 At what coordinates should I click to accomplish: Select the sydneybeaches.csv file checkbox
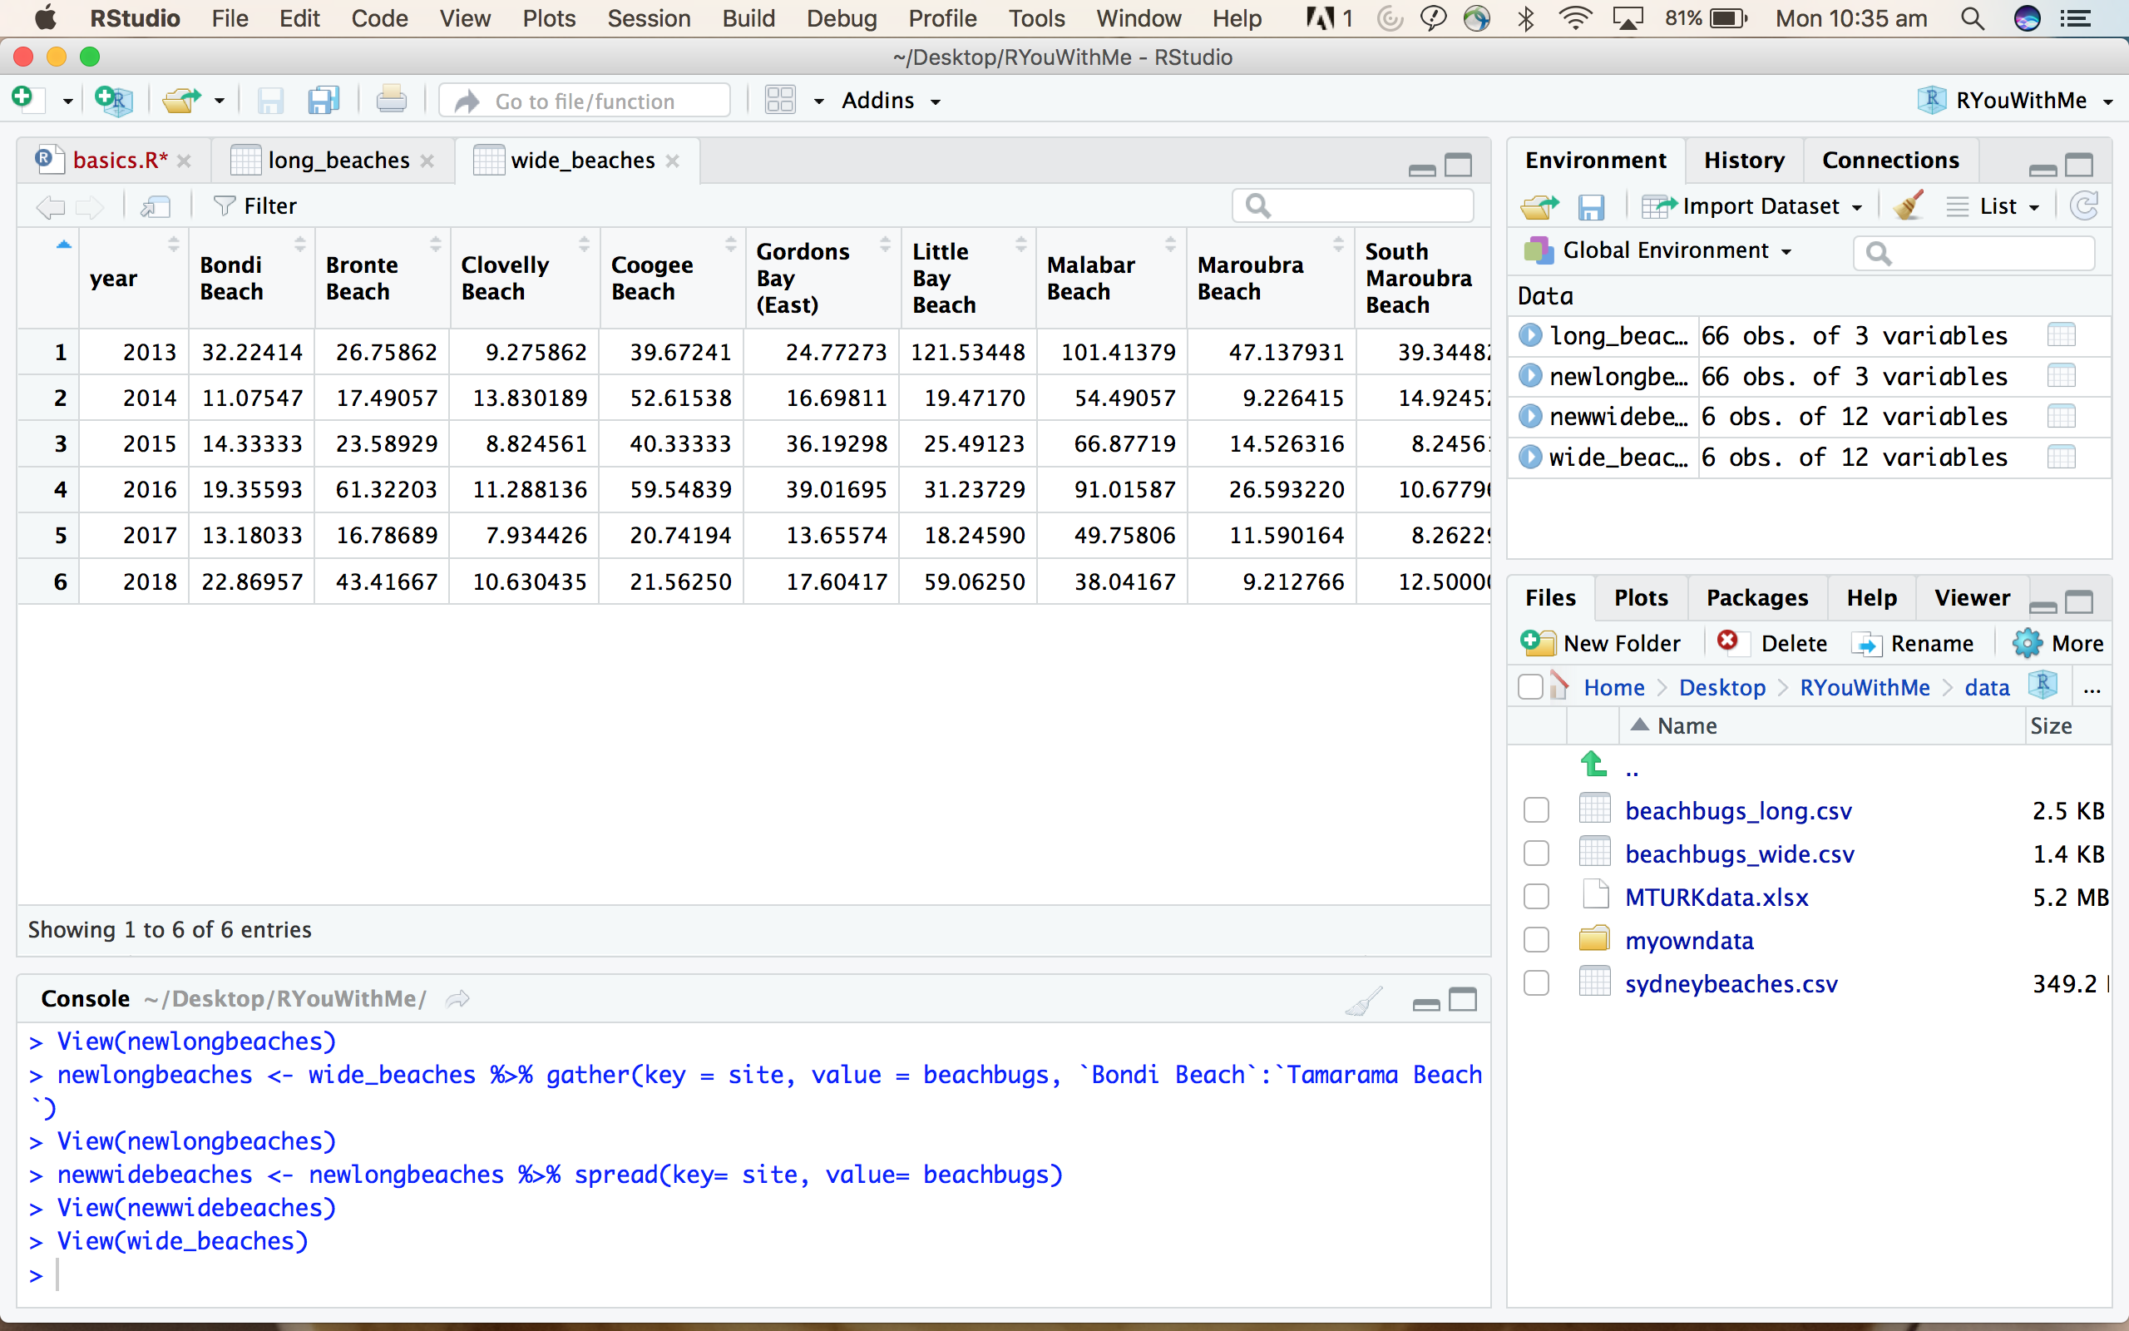tap(1536, 983)
